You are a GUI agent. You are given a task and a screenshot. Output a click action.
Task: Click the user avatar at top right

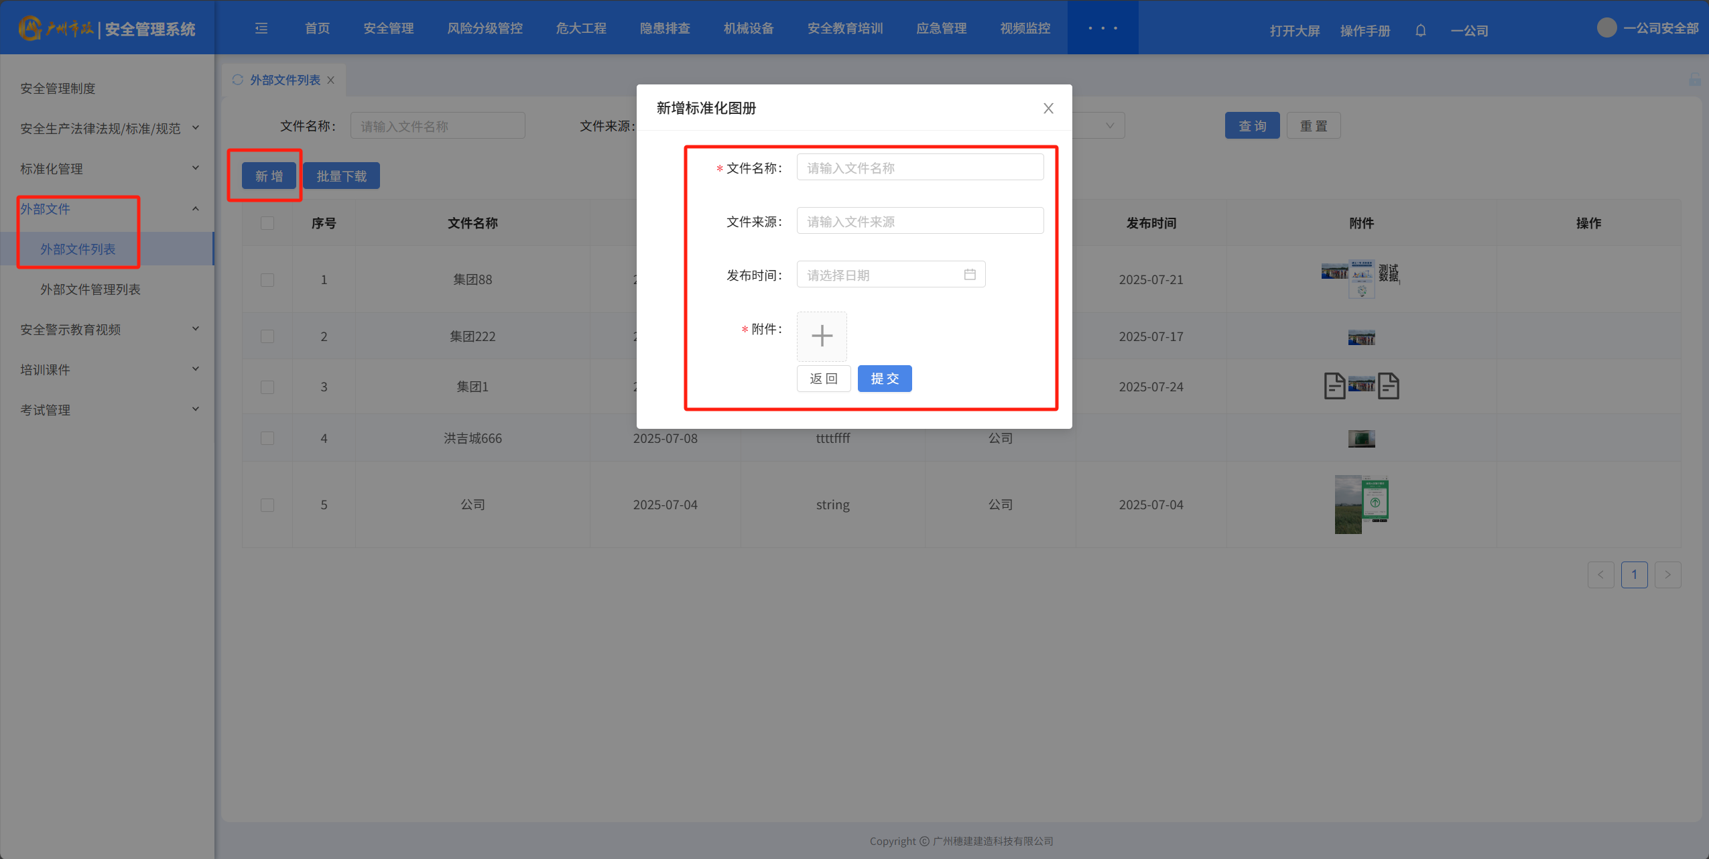(x=1606, y=28)
